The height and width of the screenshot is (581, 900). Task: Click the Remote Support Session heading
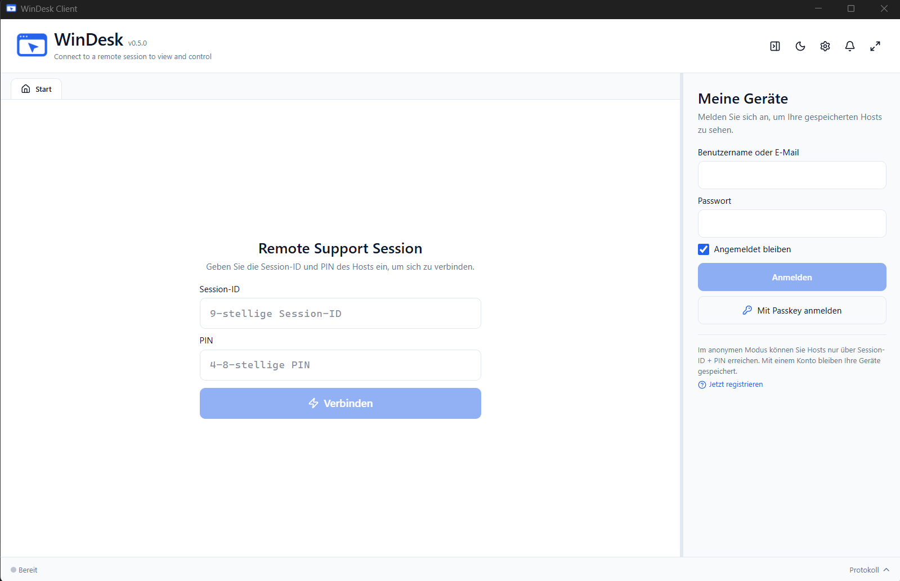click(341, 248)
